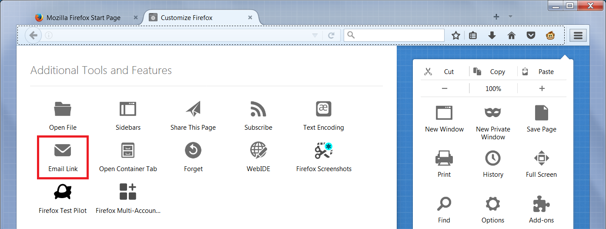Click the Share This Page paper-plane icon
Screen dimensions: 606x229
coord(193,109)
